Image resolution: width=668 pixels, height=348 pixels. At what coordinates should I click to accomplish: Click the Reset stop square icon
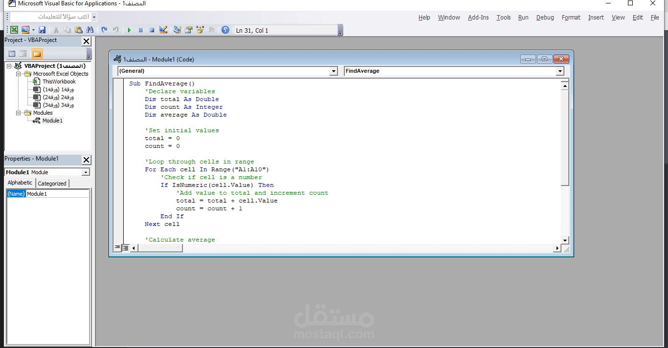[x=152, y=30]
